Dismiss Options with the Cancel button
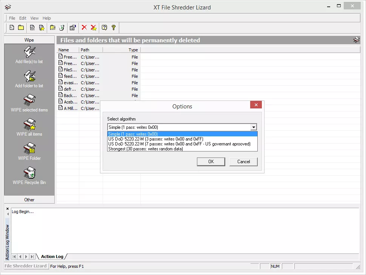 243,161
